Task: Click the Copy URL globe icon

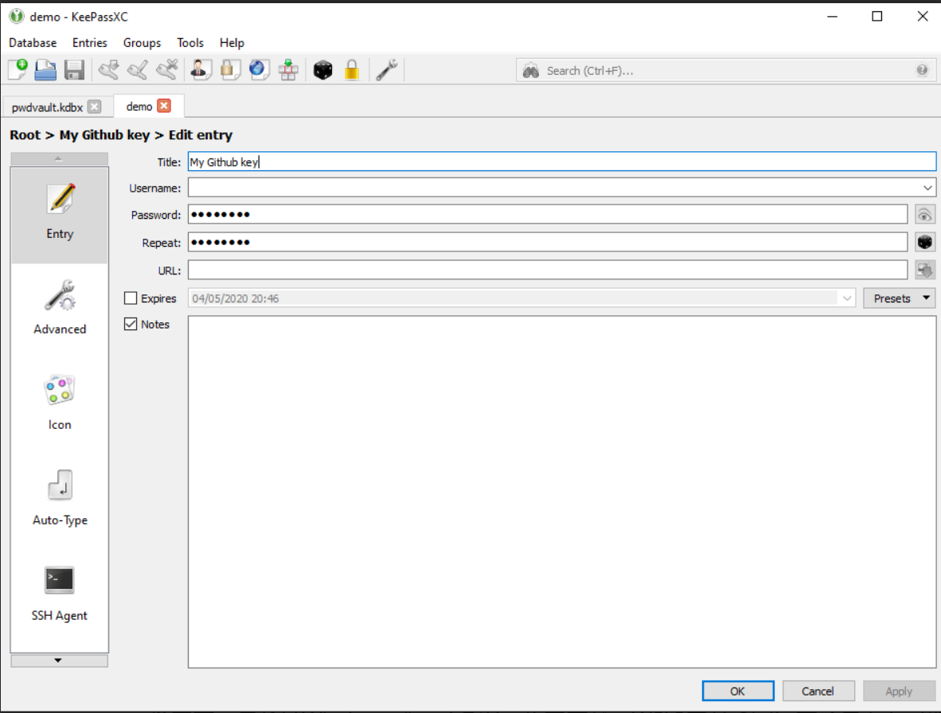Action: [259, 70]
